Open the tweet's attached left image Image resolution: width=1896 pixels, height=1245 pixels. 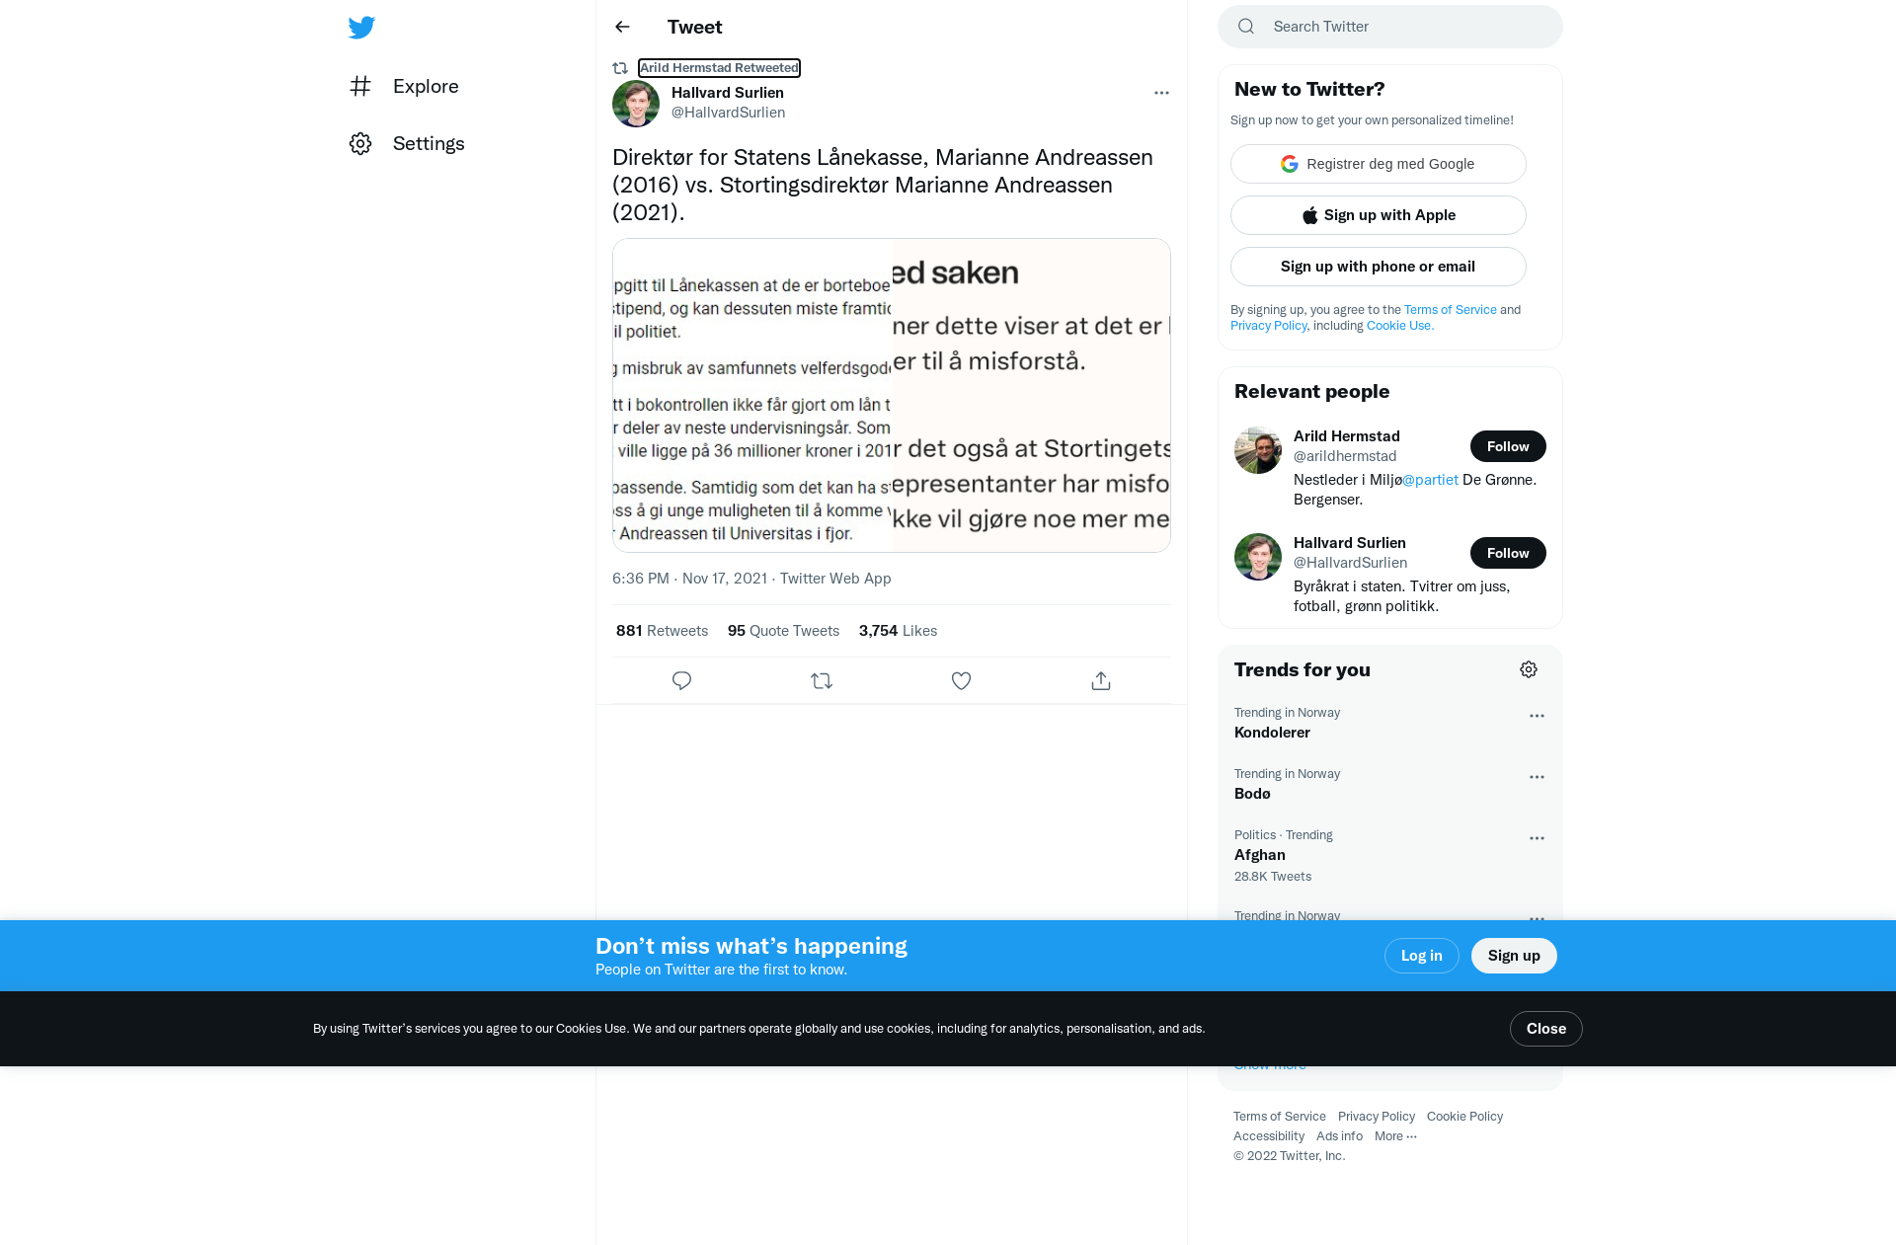click(752, 395)
